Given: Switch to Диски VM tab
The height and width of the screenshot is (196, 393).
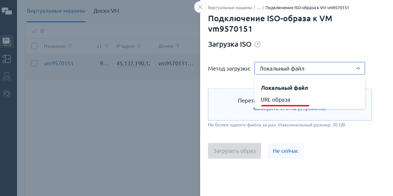Looking at the screenshot, I should pyautogui.click(x=106, y=11).
